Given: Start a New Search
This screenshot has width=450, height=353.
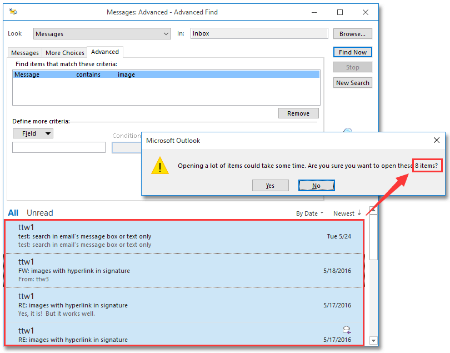Looking at the screenshot, I should point(352,82).
